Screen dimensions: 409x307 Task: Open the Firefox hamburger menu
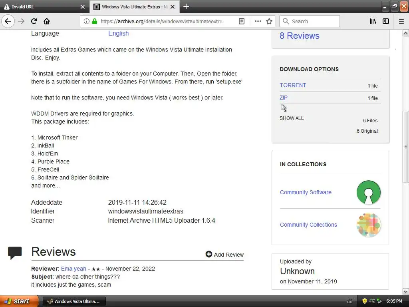pos(401,21)
